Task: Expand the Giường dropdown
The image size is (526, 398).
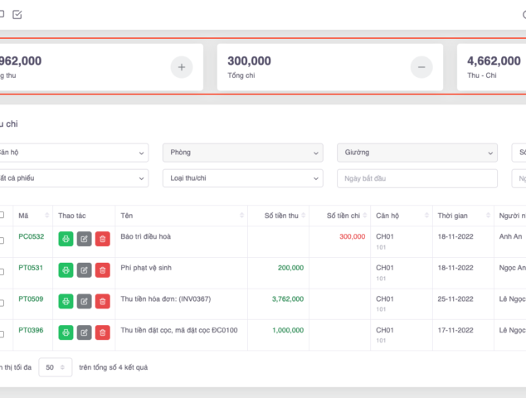Action: [x=416, y=153]
